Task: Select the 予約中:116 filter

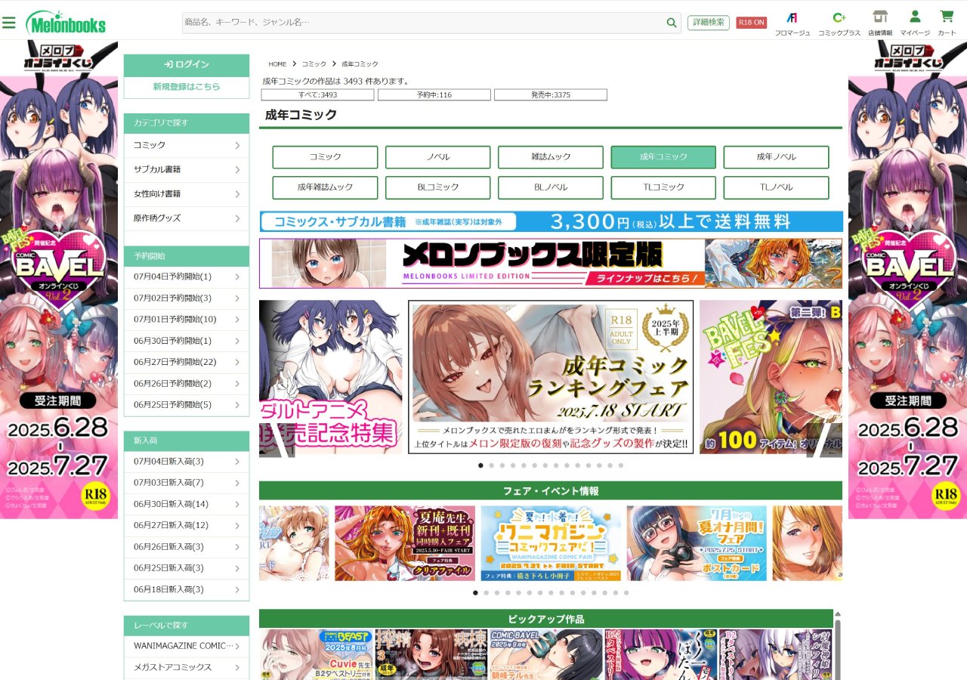Action: click(x=434, y=95)
